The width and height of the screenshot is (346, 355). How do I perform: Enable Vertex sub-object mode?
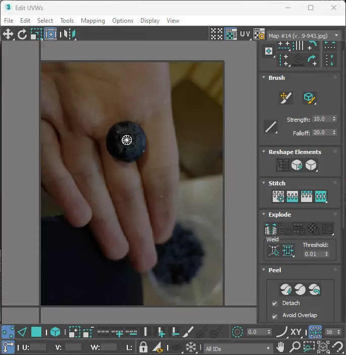point(8,332)
